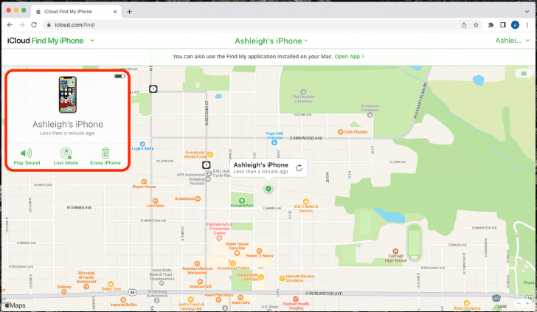Screen dimensions: 537x312
Task: Click the Open App link
Action: (349, 56)
